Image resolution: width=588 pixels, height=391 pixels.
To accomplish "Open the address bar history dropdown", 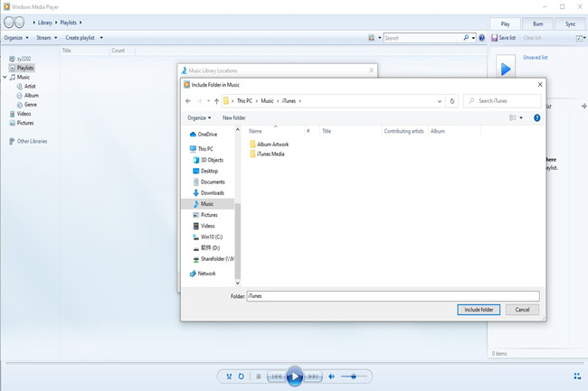I will click(x=440, y=101).
